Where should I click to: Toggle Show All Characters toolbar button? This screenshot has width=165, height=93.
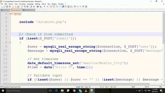[x=60, y=6]
